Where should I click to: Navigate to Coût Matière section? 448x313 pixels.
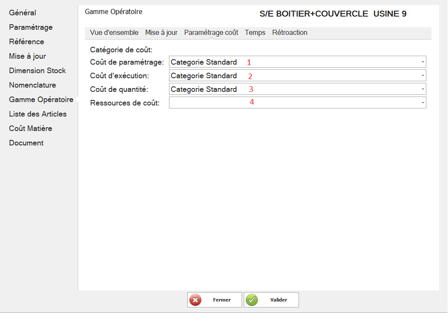(x=31, y=128)
